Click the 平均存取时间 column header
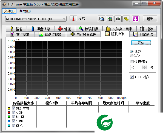163x133 pixels. (x=82, y=103)
